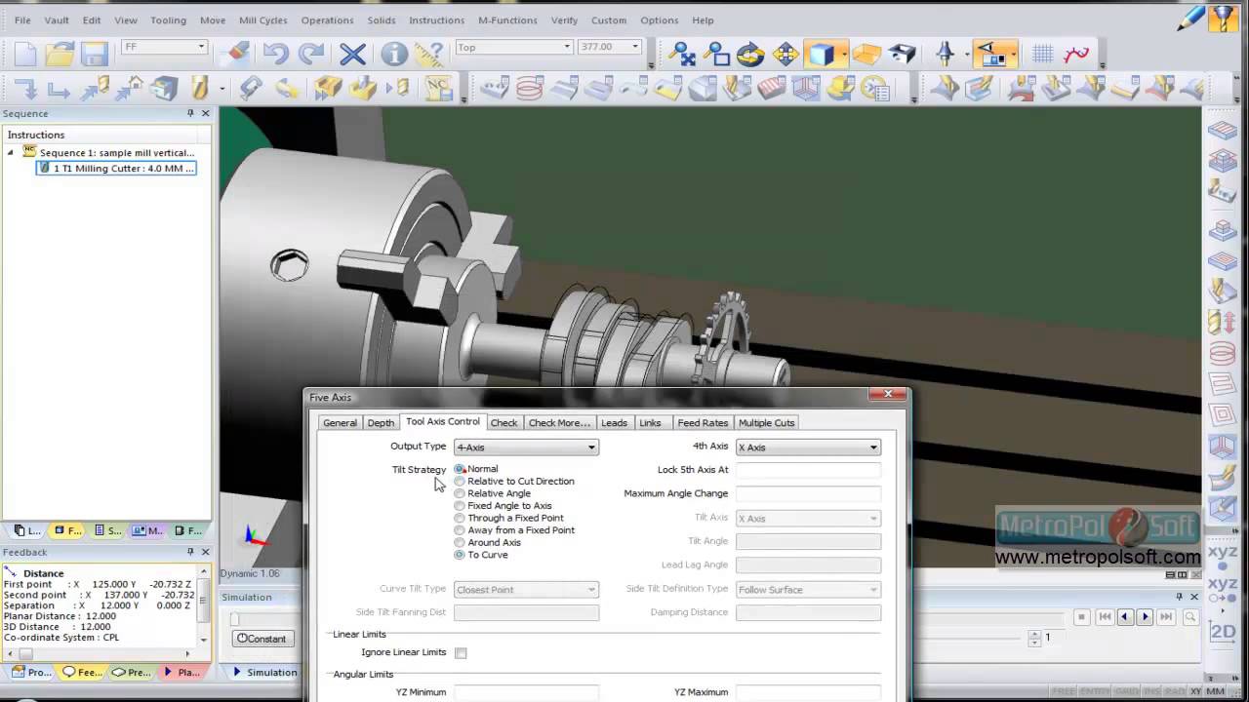
Task: Activate the pan view arrows icon
Action: [786, 54]
